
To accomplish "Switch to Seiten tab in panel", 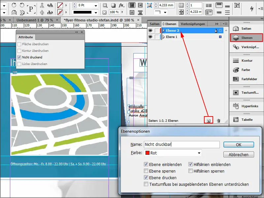I will click(x=154, y=24).
